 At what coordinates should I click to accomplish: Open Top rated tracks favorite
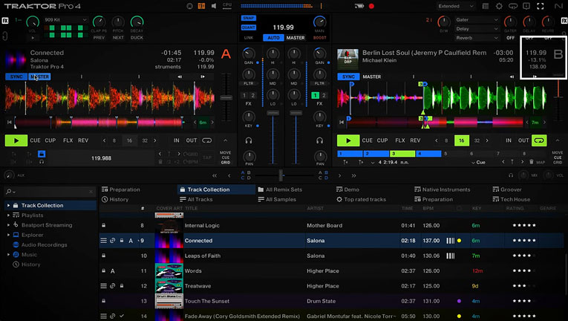(x=361, y=199)
